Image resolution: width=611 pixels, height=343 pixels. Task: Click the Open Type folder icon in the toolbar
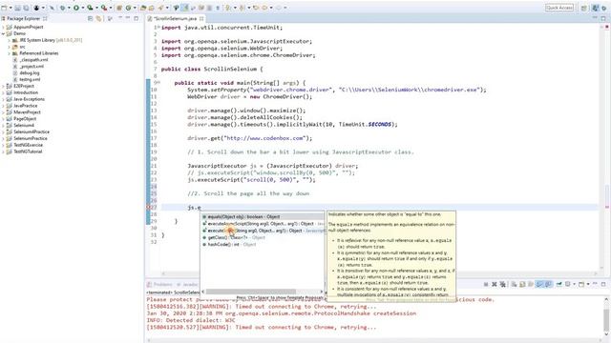click(x=143, y=8)
